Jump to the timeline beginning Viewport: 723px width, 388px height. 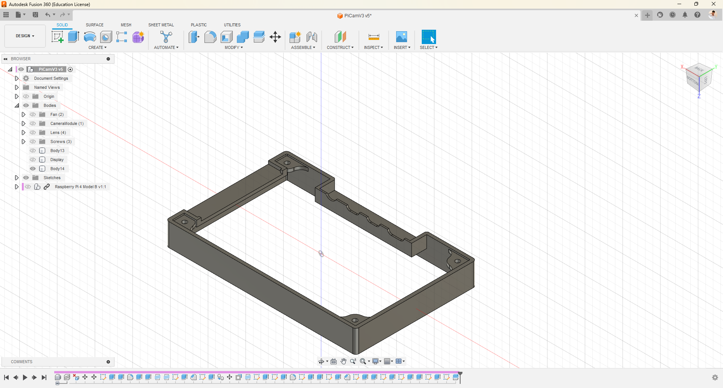(6, 377)
